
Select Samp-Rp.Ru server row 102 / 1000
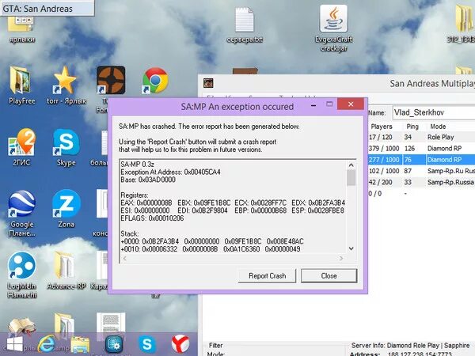tap(422, 171)
